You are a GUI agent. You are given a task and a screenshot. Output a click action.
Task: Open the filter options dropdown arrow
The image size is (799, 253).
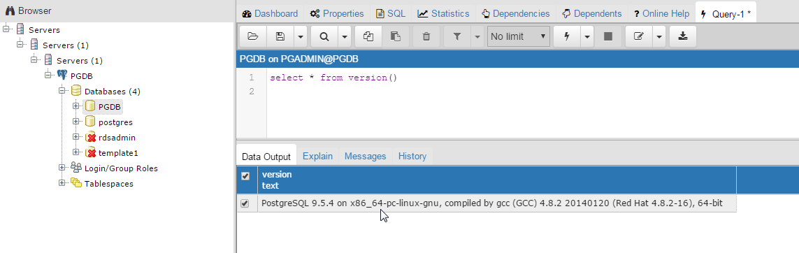[x=477, y=36]
